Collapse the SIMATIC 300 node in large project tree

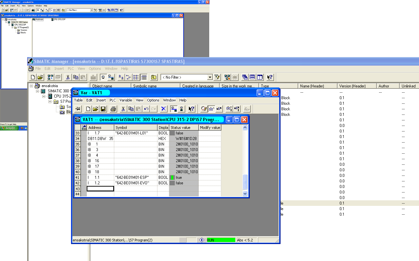[38, 91]
